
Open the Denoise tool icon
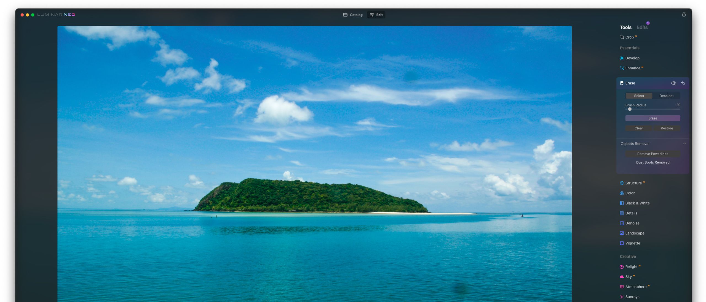[622, 223]
